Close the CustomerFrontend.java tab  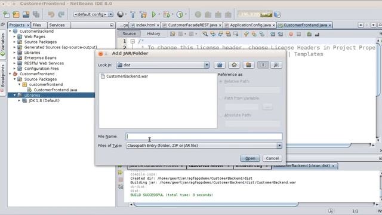pos(330,25)
